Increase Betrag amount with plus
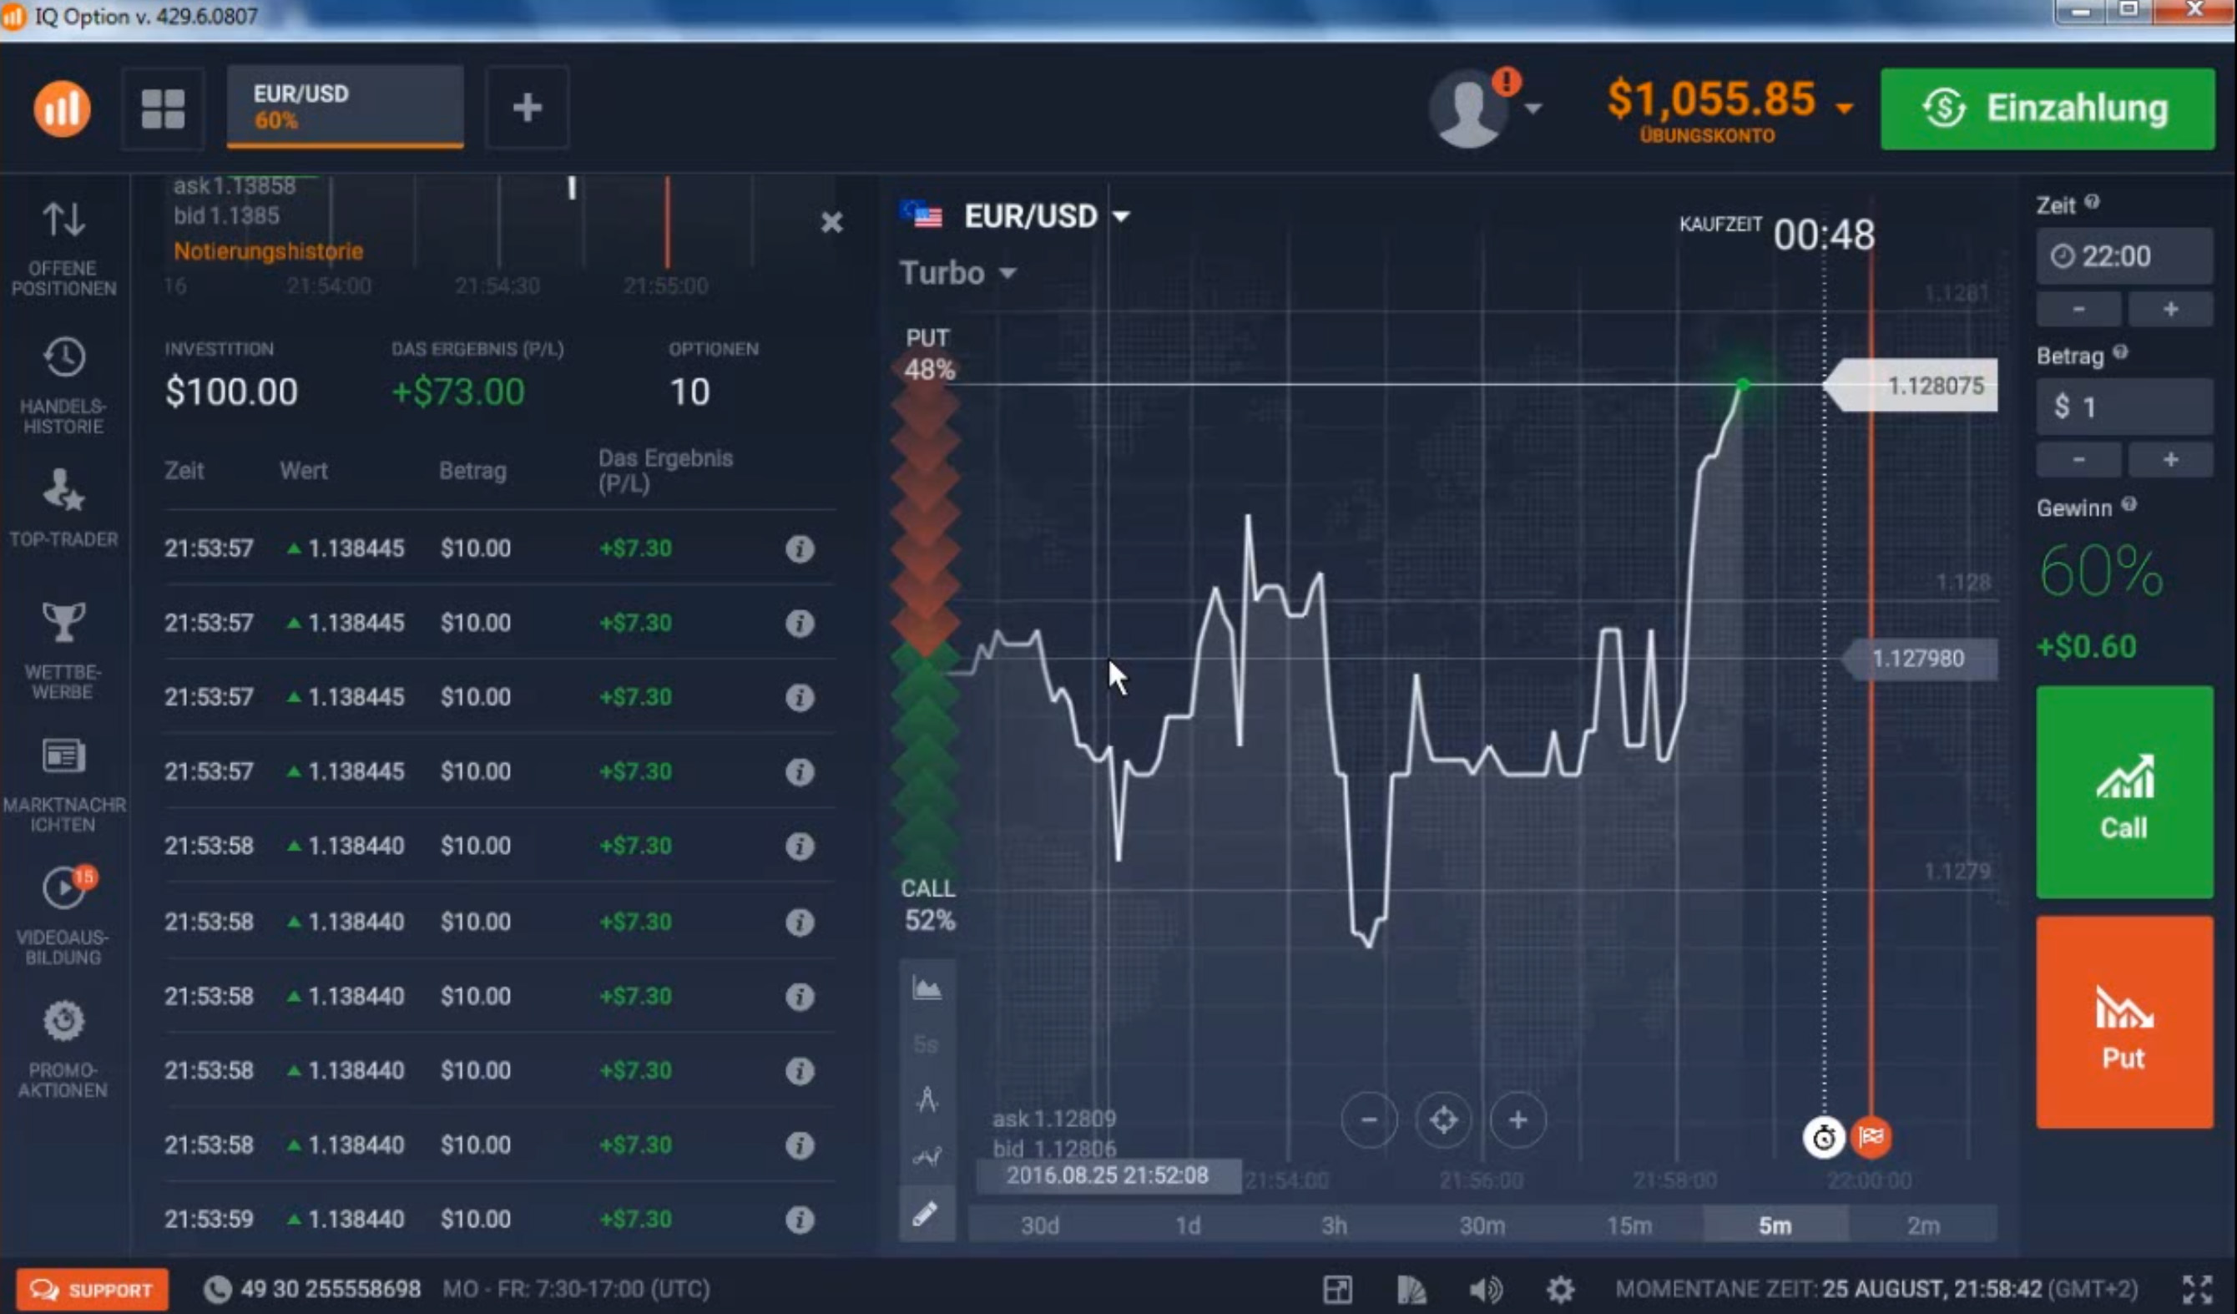The height and width of the screenshot is (1314, 2237). click(x=2170, y=460)
